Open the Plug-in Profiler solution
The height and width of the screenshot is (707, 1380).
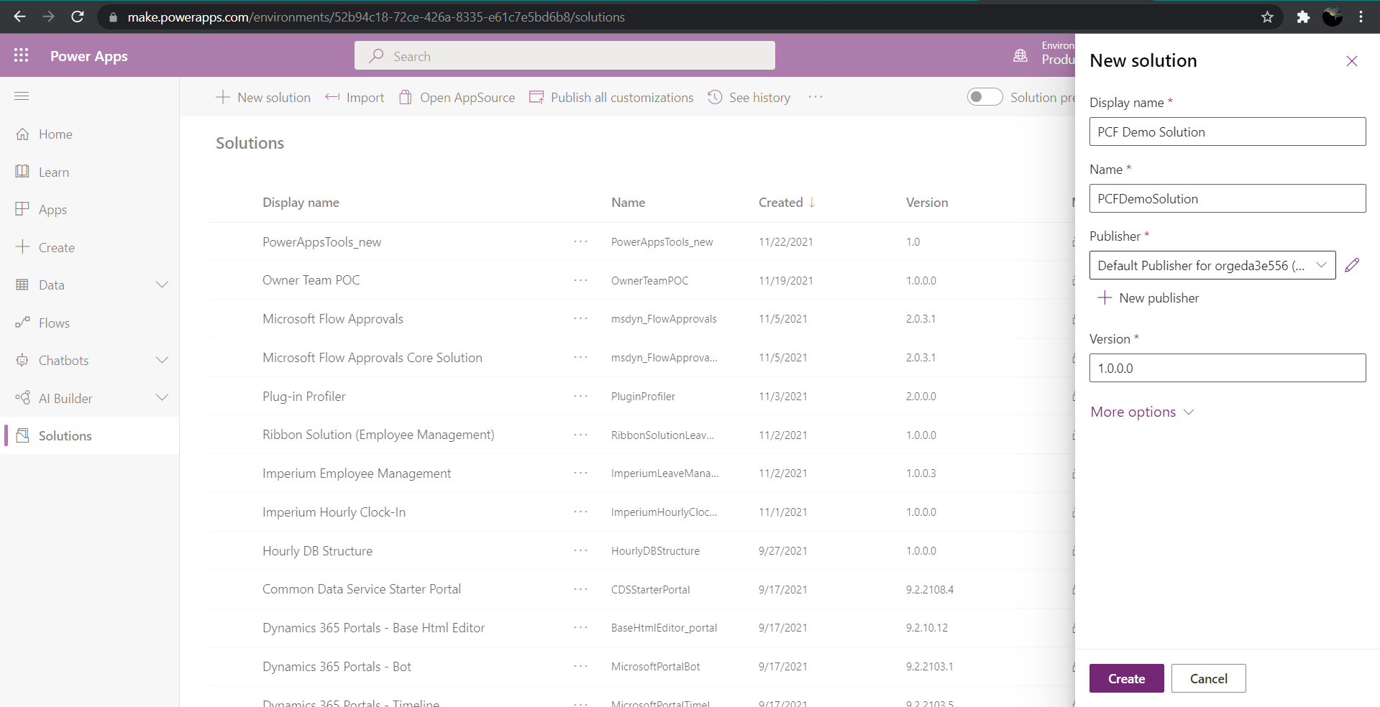click(x=303, y=396)
